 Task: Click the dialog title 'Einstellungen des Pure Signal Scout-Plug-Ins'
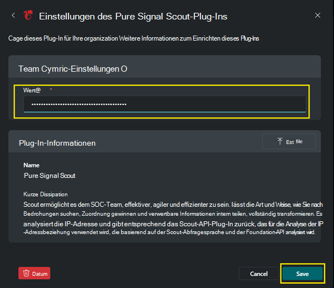133,16
